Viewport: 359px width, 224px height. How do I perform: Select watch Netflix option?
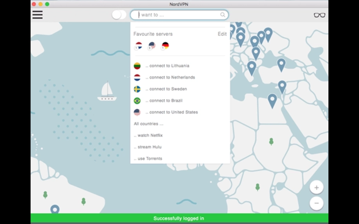148,135
